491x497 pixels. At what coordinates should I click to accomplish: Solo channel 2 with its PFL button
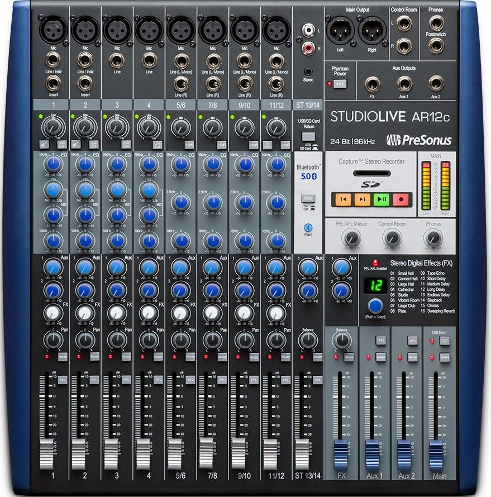pyautogui.click(x=94, y=380)
